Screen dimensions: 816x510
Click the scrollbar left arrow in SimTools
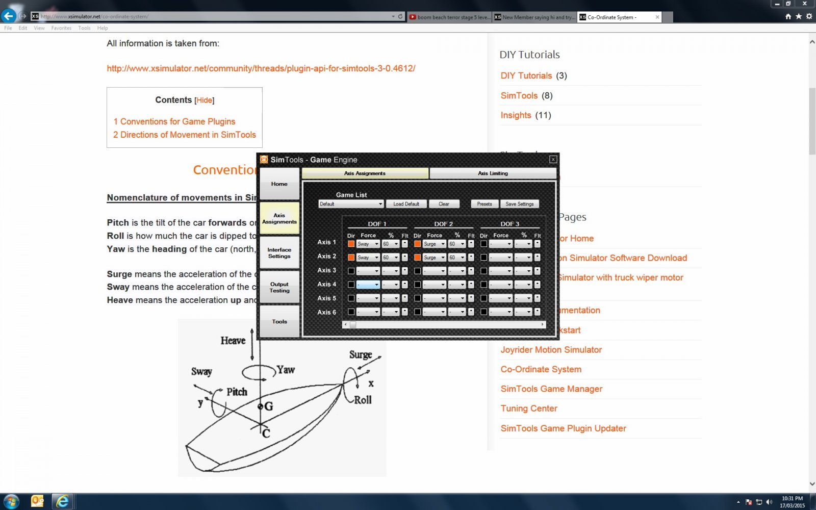(346, 324)
